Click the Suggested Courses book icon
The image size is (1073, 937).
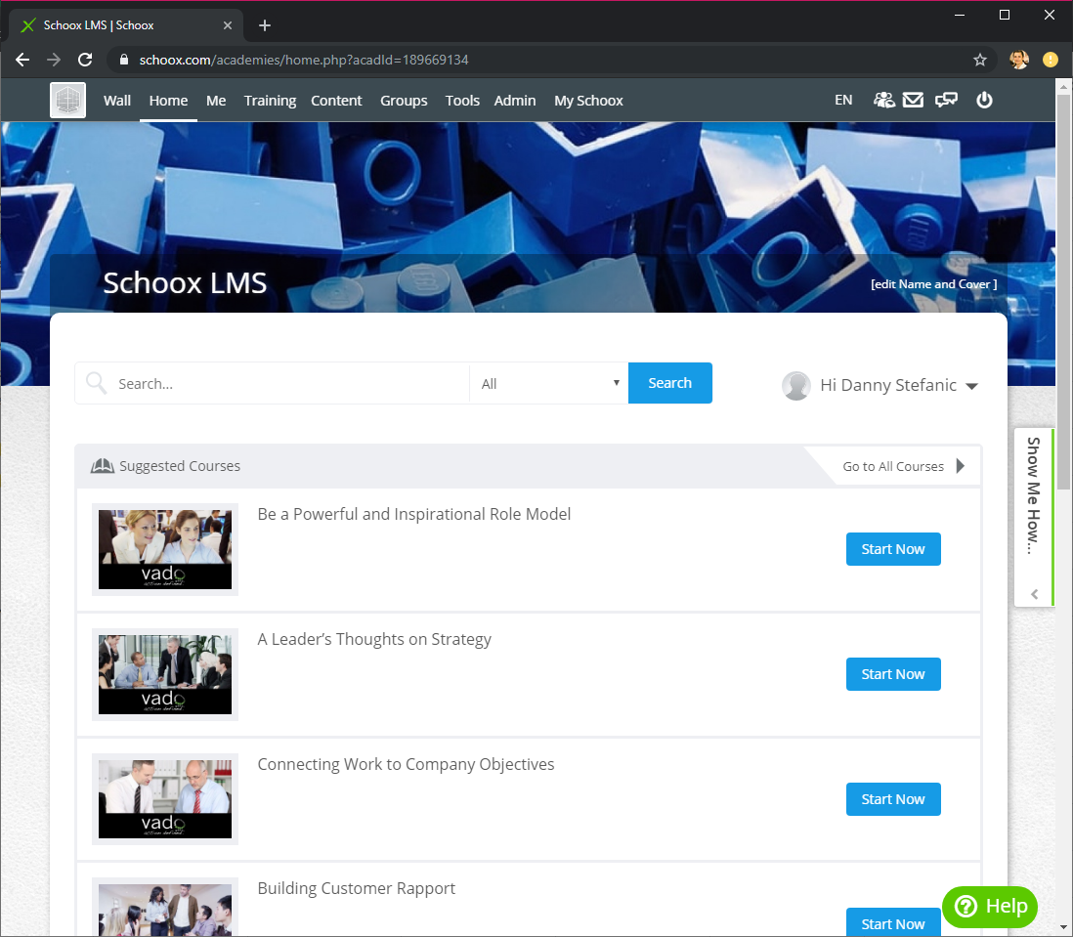[102, 466]
